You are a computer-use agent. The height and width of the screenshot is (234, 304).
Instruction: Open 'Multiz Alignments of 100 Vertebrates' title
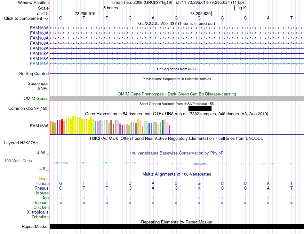(x=177, y=174)
